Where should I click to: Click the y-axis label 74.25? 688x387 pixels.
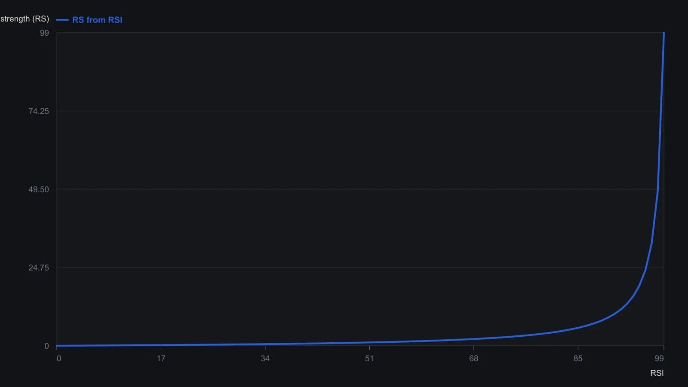click(39, 111)
